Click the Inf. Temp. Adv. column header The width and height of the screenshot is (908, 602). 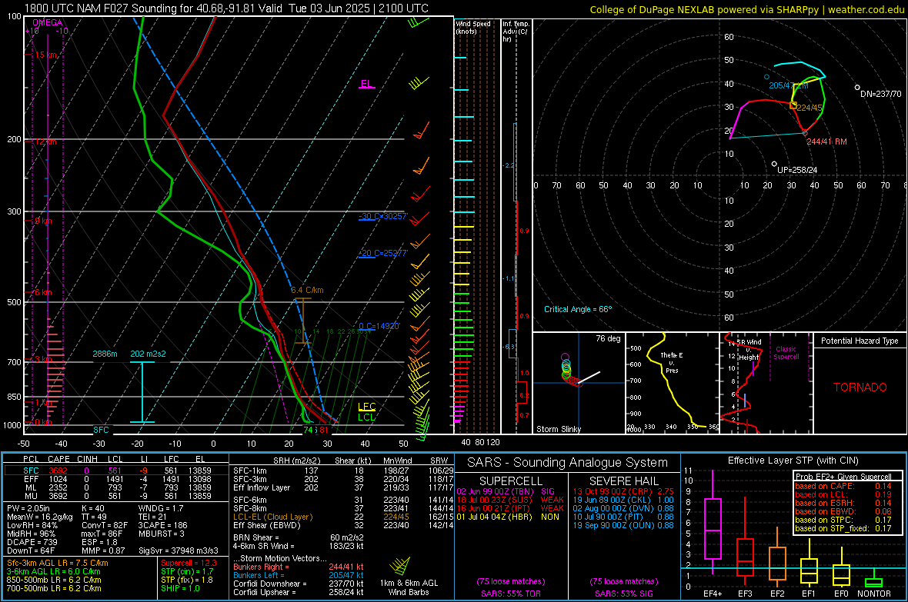click(516, 32)
